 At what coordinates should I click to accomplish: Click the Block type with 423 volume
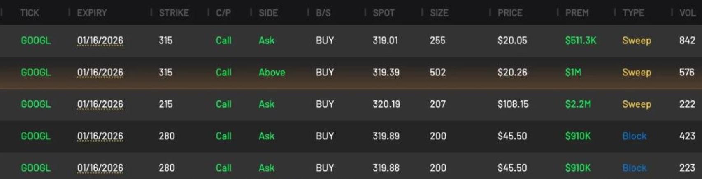point(634,136)
